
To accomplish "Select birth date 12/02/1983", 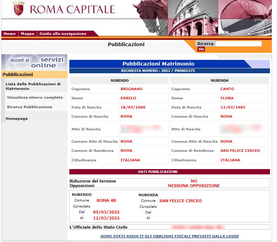I will [233, 107].
